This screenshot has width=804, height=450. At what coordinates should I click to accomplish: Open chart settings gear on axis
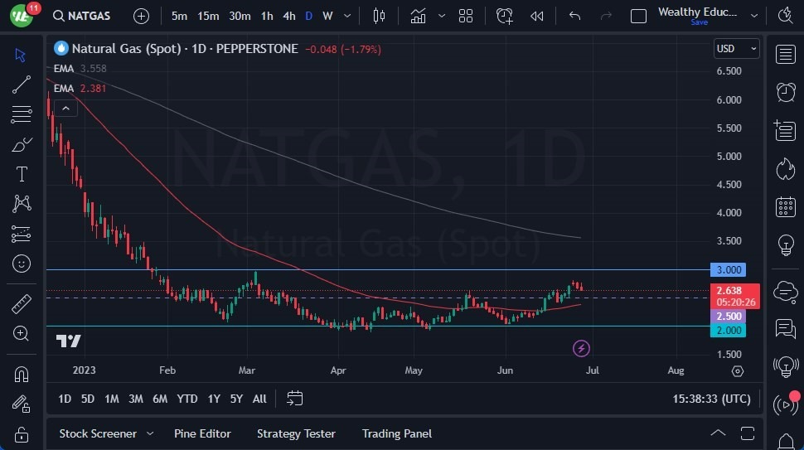tap(738, 371)
